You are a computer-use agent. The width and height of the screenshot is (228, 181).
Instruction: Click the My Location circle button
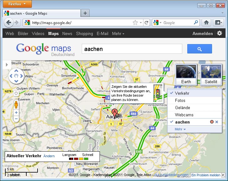(x=16, y=93)
